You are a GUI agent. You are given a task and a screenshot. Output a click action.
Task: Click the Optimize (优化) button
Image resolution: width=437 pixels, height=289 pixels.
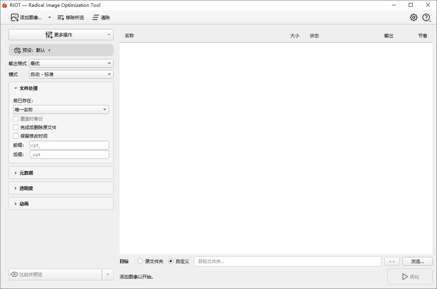410,277
